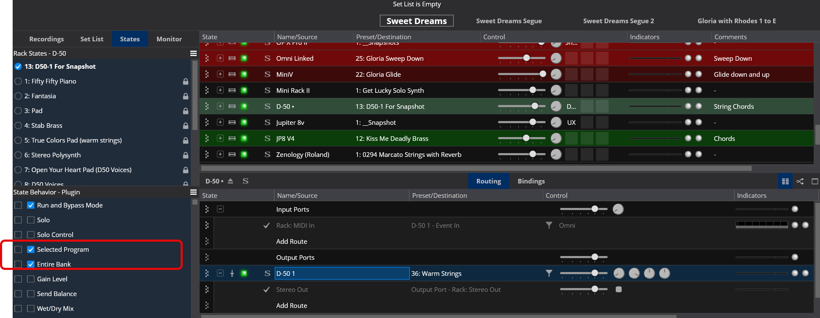820x318 pixels.
Task: Toggle the green run LED for MiniV
Action: pyautogui.click(x=244, y=74)
